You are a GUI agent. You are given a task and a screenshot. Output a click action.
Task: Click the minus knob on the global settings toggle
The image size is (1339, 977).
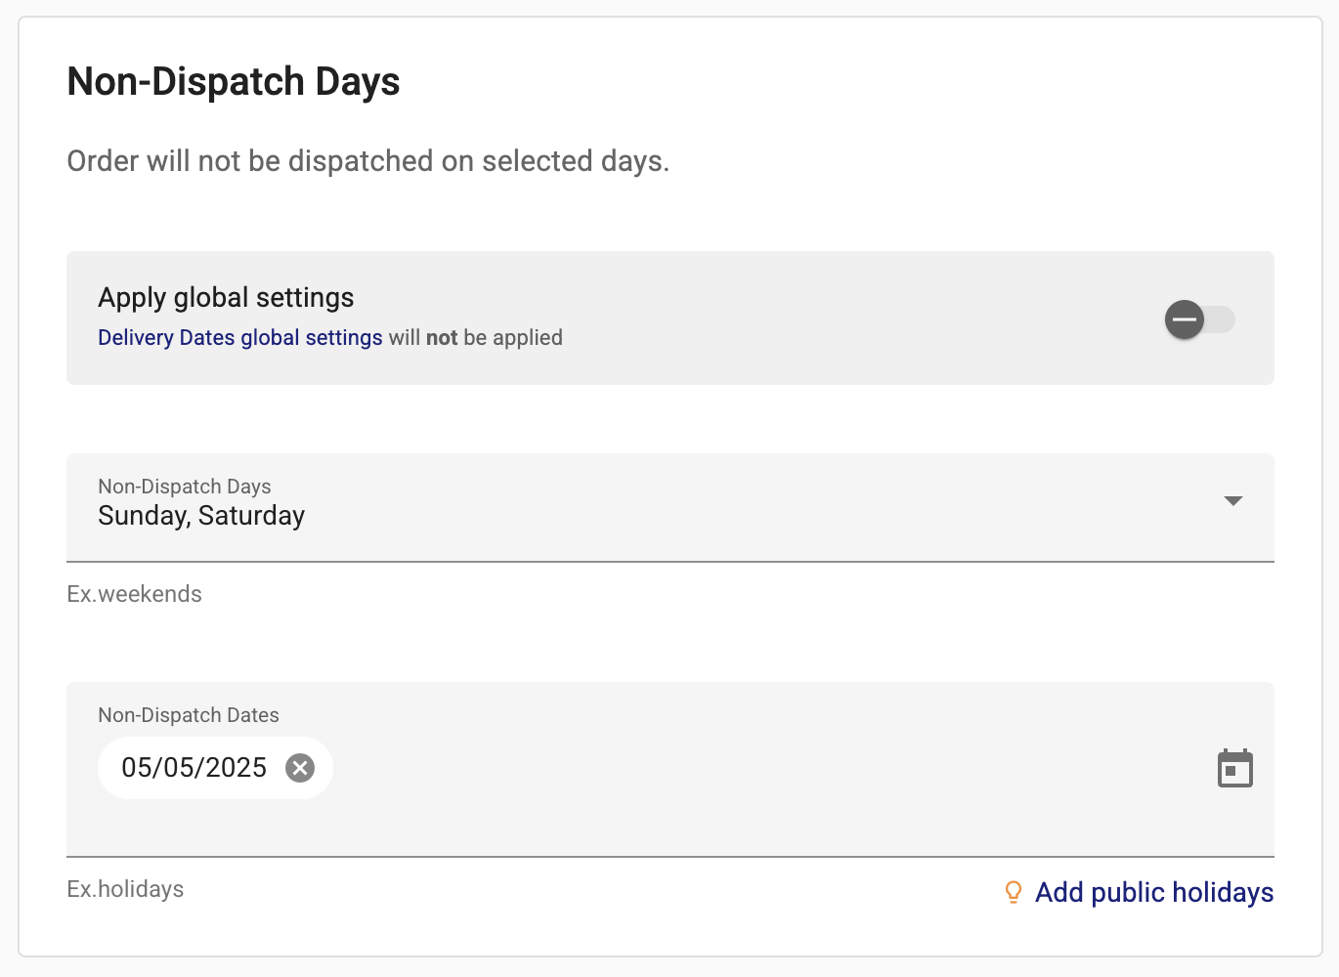coord(1185,319)
